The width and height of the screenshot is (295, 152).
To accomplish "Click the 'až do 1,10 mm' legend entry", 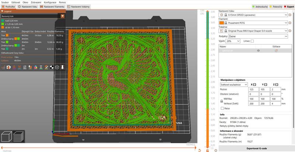I will coord(11,27).
